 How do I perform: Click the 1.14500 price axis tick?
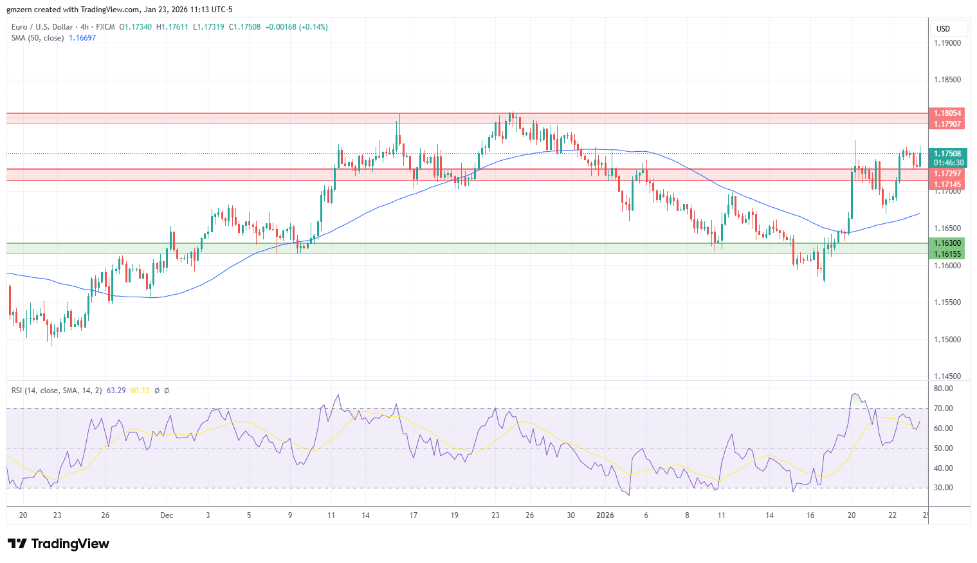click(947, 376)
